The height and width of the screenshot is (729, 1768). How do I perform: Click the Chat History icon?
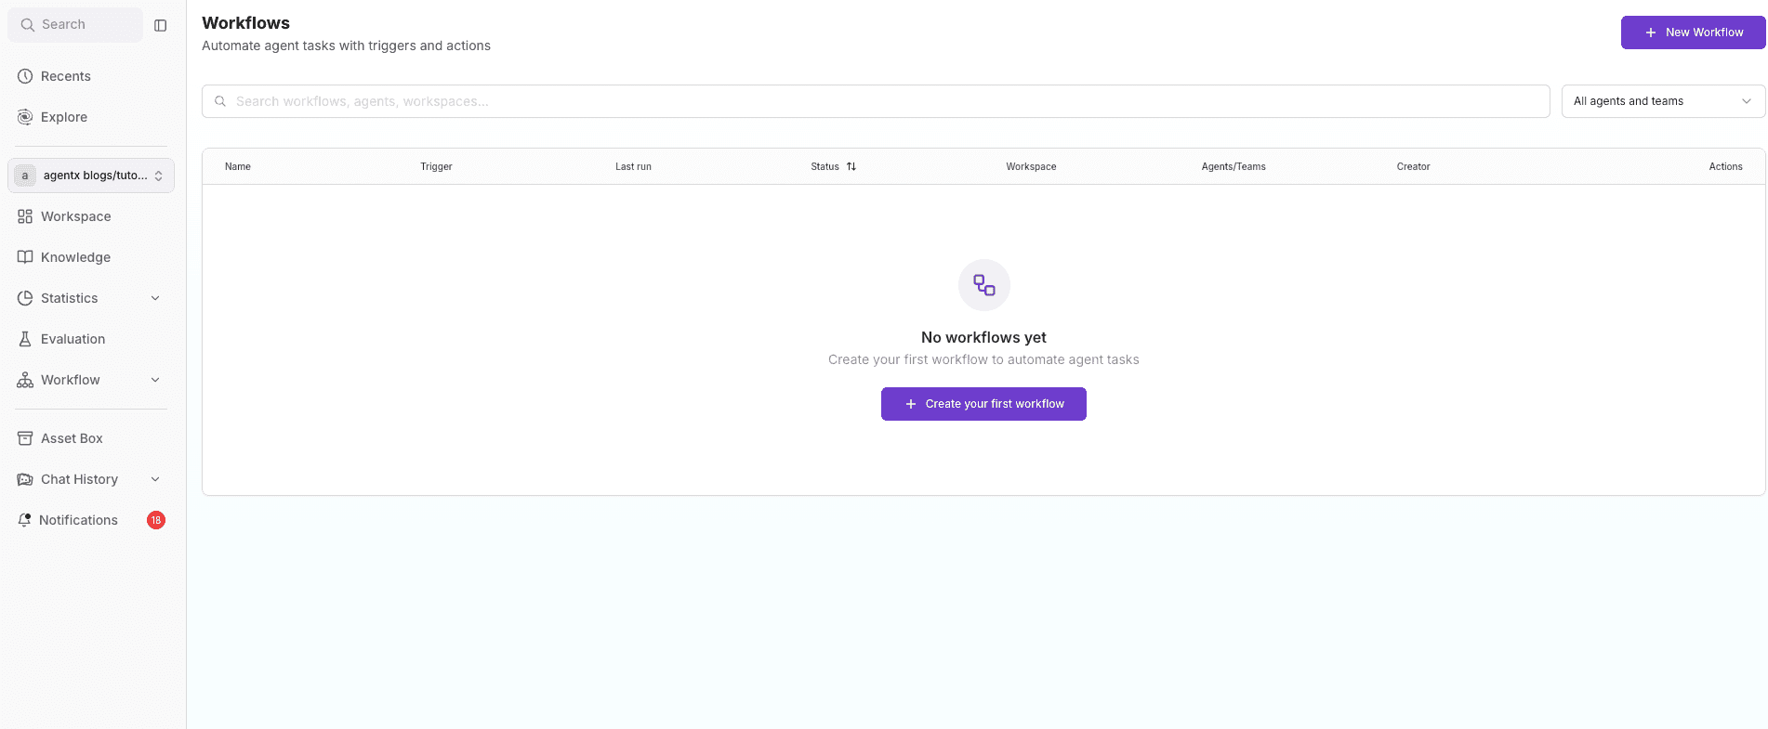pos(25,479)
